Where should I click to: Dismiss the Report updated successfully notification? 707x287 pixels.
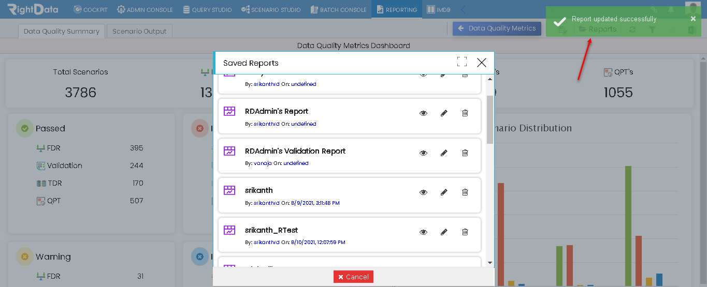[x=693, y=19]
